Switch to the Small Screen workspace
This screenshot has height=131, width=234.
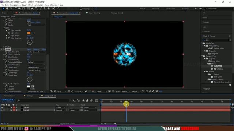click(x=171, y=9)
